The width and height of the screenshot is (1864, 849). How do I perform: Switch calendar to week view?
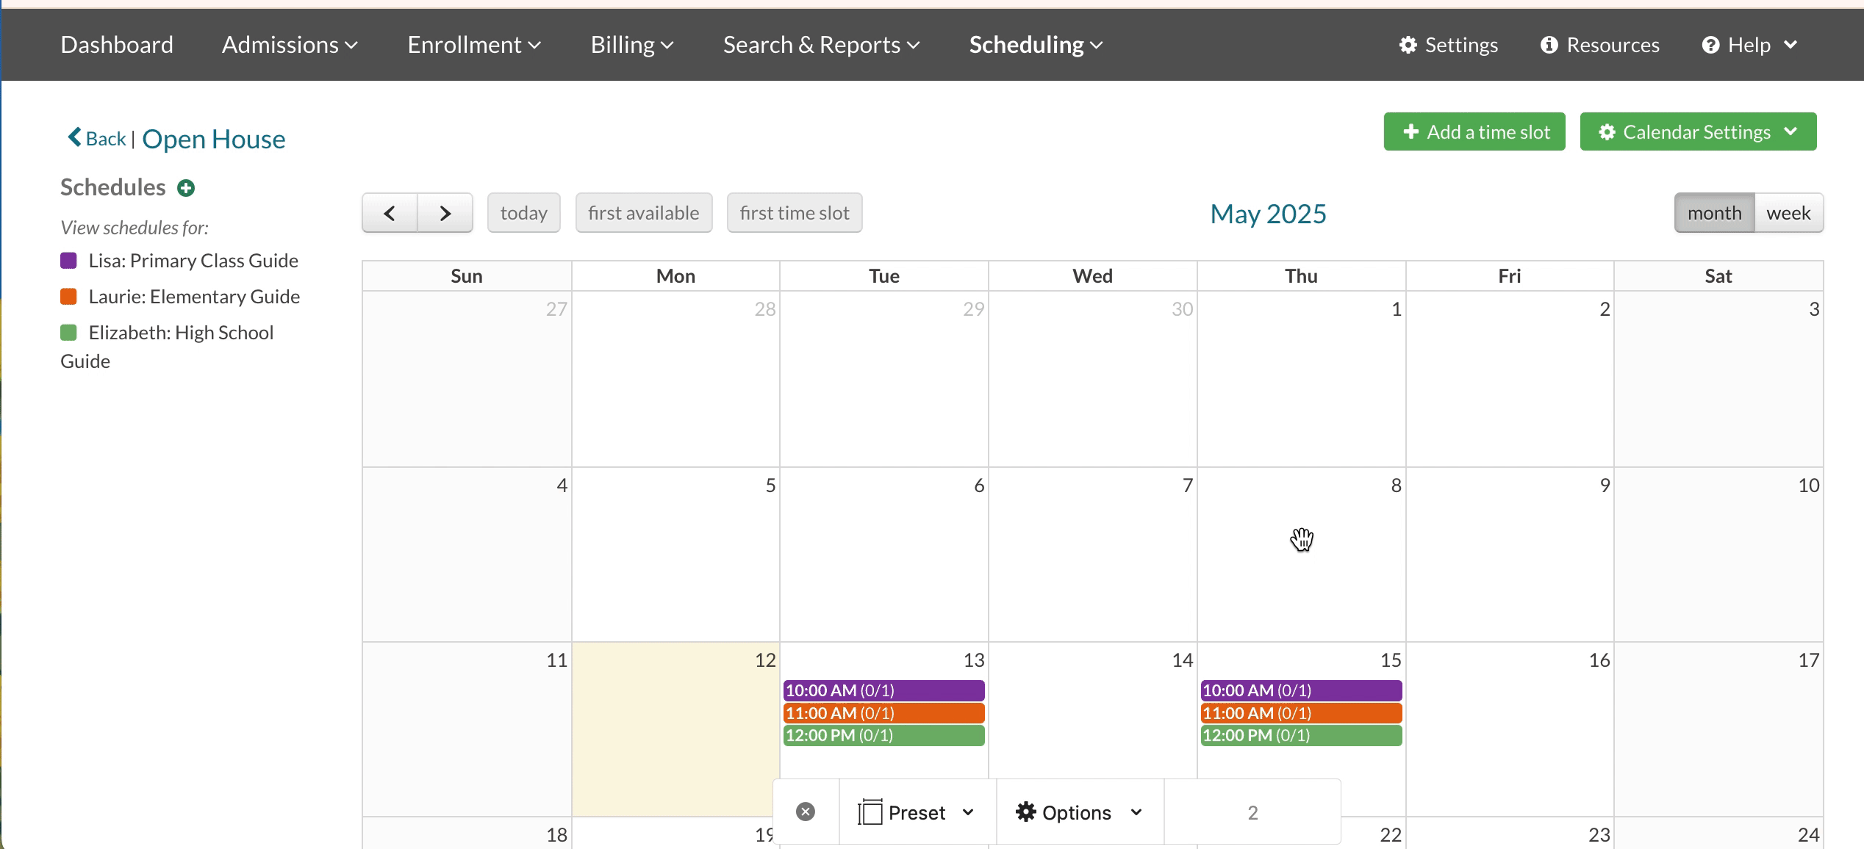click(1788, 213)
